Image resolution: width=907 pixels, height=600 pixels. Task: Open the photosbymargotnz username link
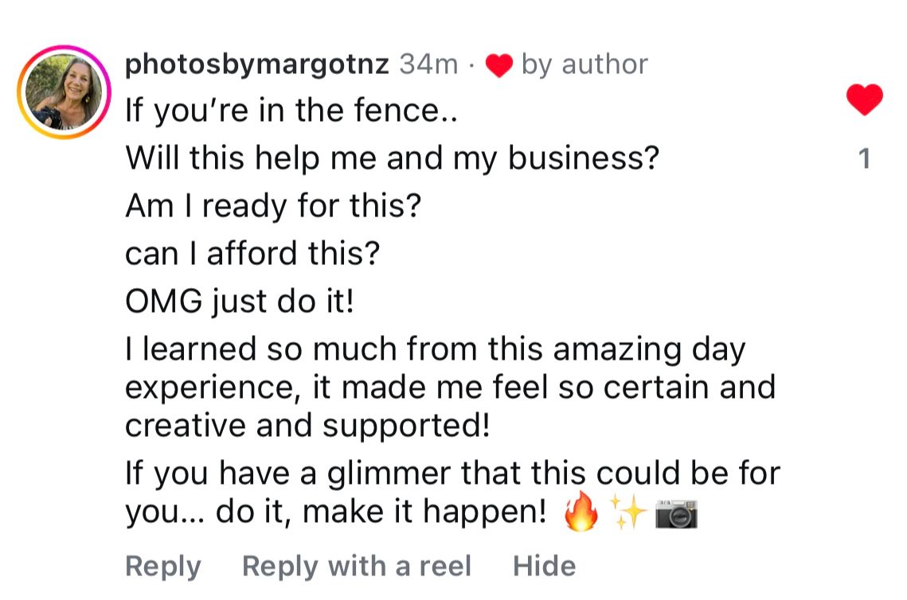click(x=257, y=64)
